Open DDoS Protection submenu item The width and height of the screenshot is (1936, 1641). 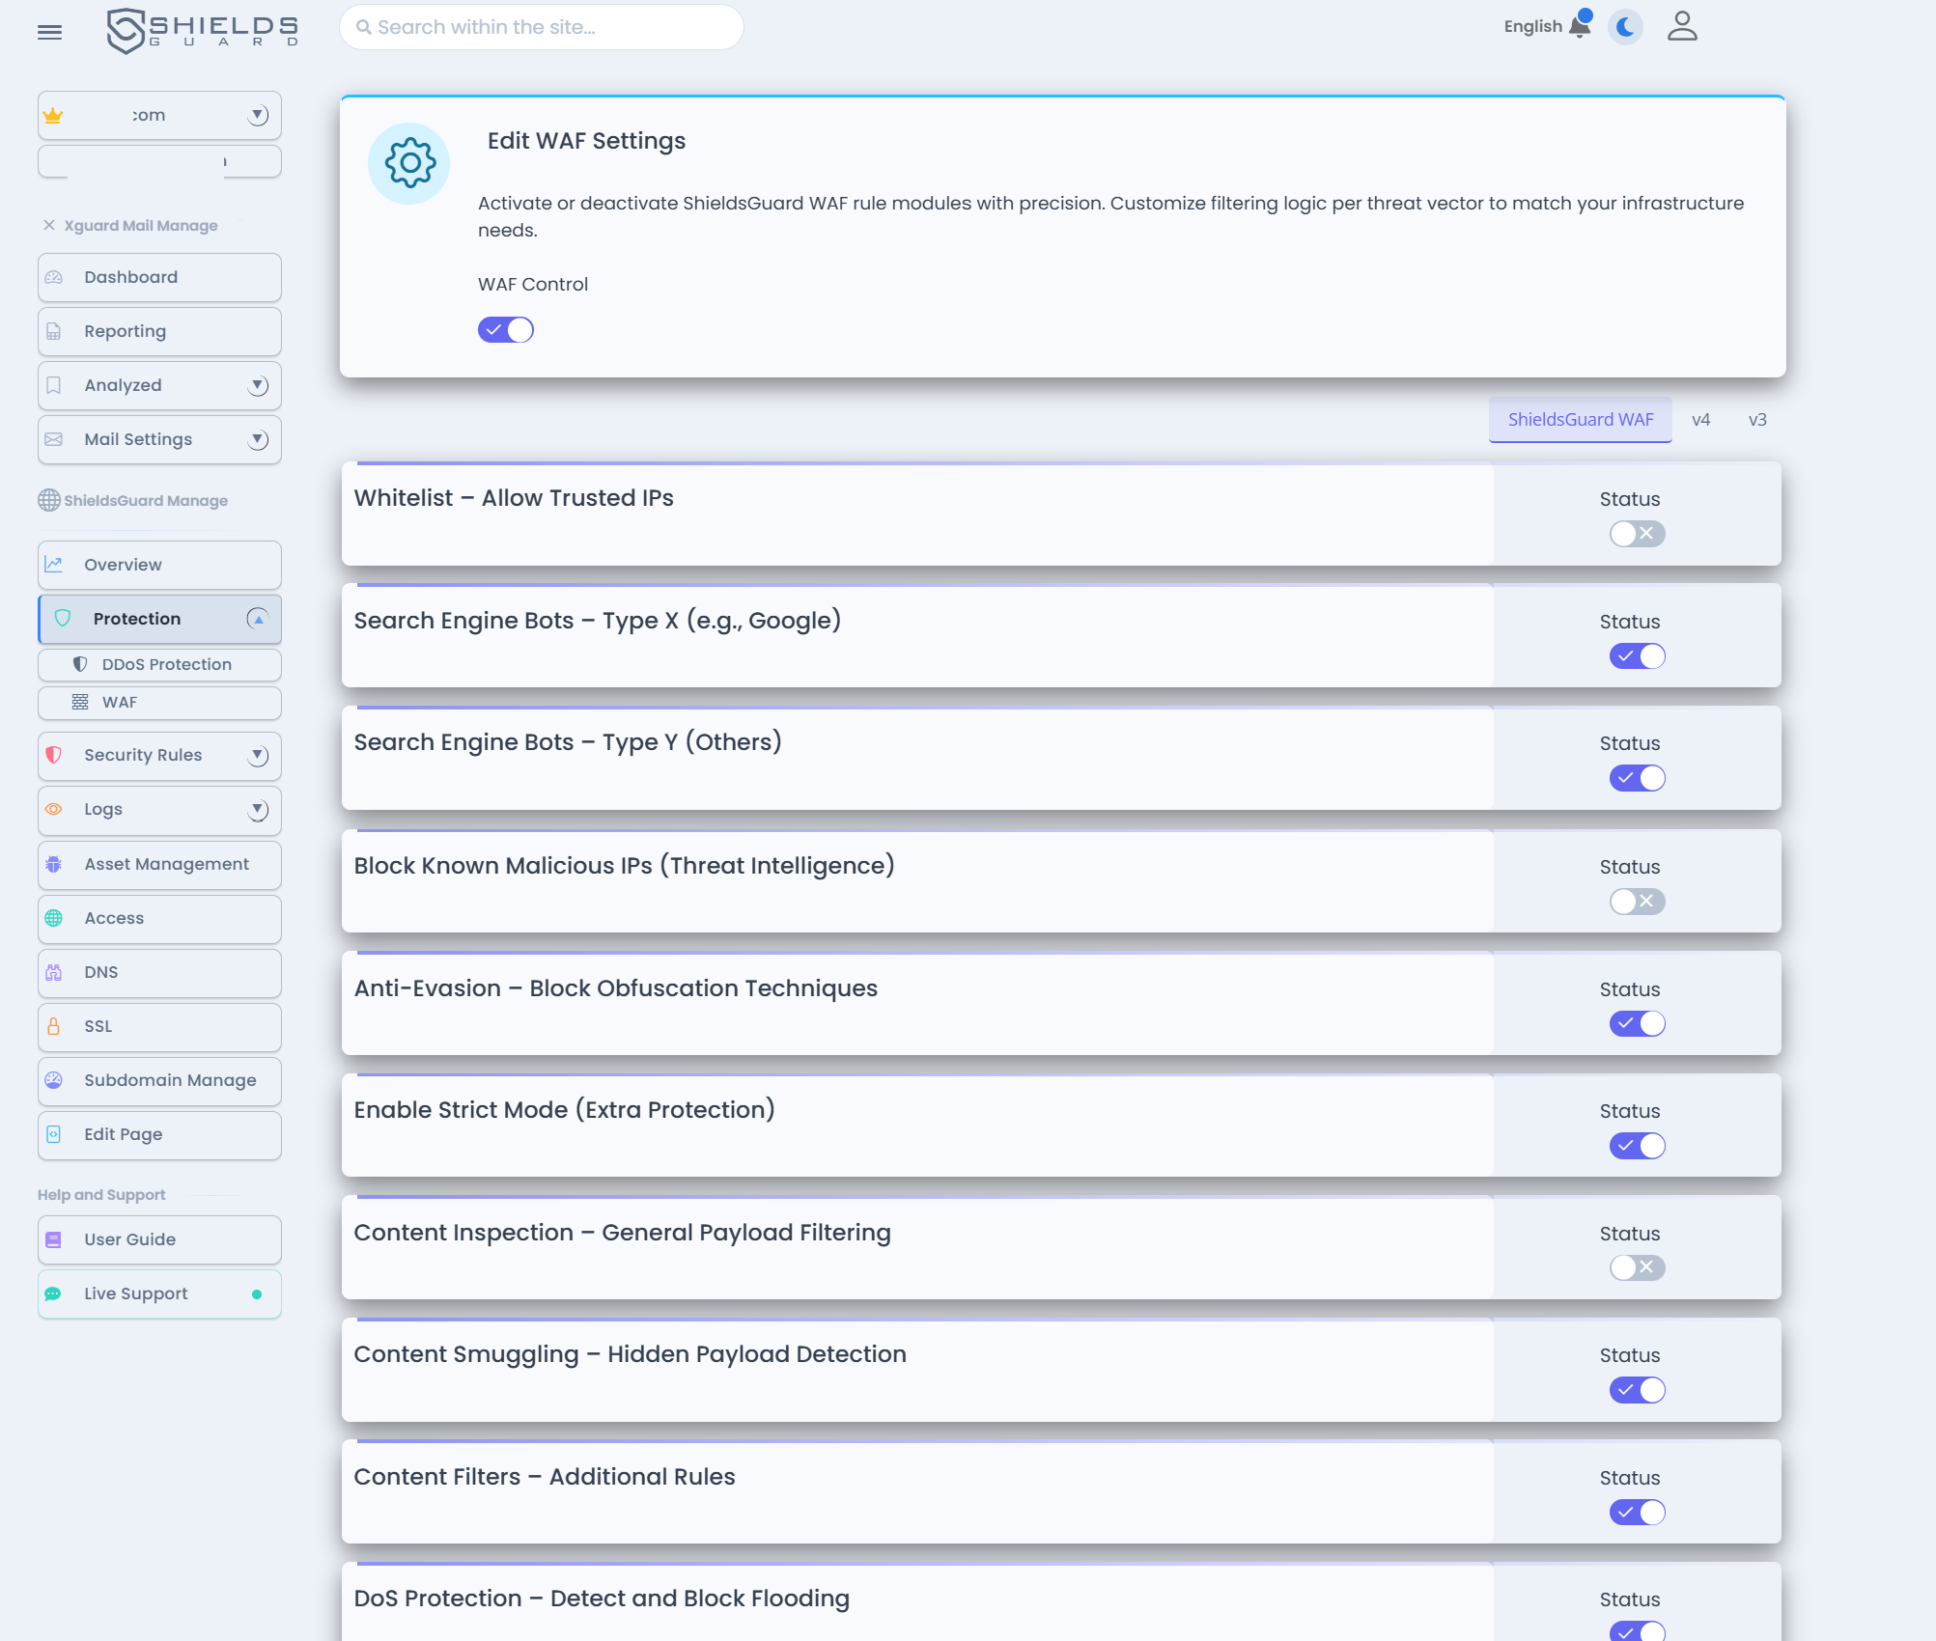(166, 664)
